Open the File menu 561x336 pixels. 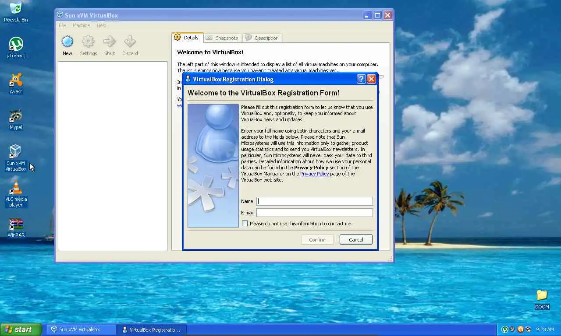coord(62,25)
